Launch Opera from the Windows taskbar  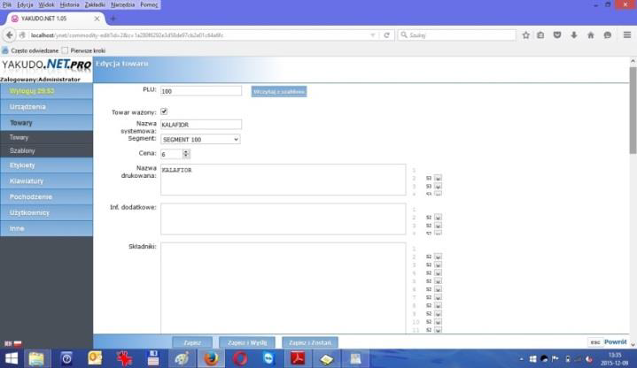[240, 358]
